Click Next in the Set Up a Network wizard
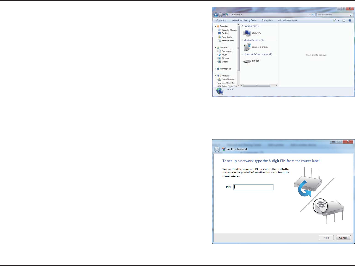The height and width of the screenshot is (266, 355). click(x=326, y=238)
